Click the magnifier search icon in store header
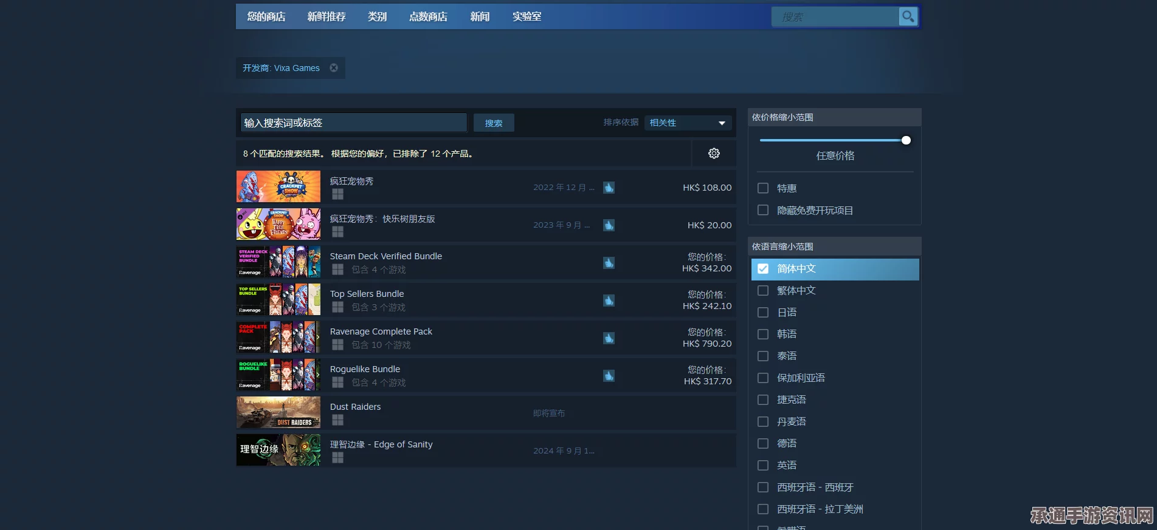This screenshot has height=530, width=1157. [908, 16]
